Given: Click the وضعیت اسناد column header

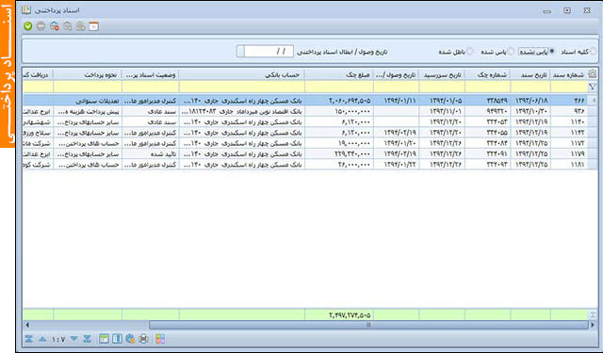Looking at the screenshot, I should point(151,75).
